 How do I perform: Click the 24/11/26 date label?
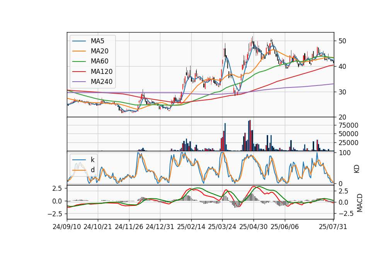[x=129, y=227]
